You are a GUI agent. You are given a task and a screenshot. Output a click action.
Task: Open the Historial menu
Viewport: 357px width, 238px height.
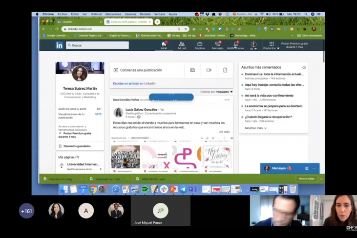(96, 14)
